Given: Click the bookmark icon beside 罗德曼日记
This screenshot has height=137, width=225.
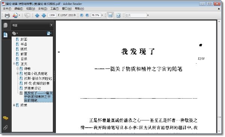Looking at the screenshot, I should (21, 88).
